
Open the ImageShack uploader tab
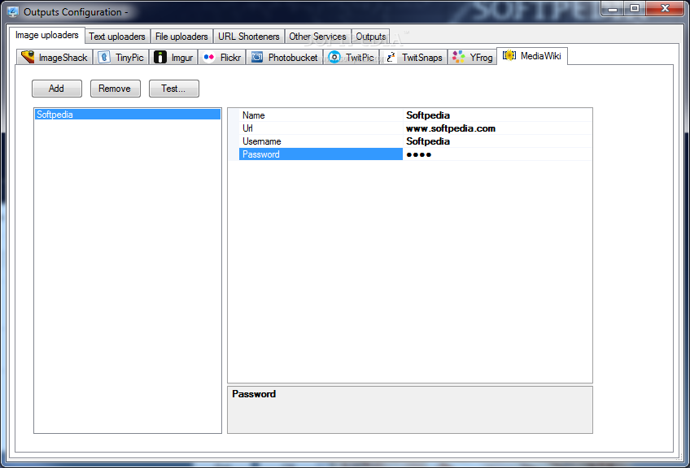(x=55, y=58)
